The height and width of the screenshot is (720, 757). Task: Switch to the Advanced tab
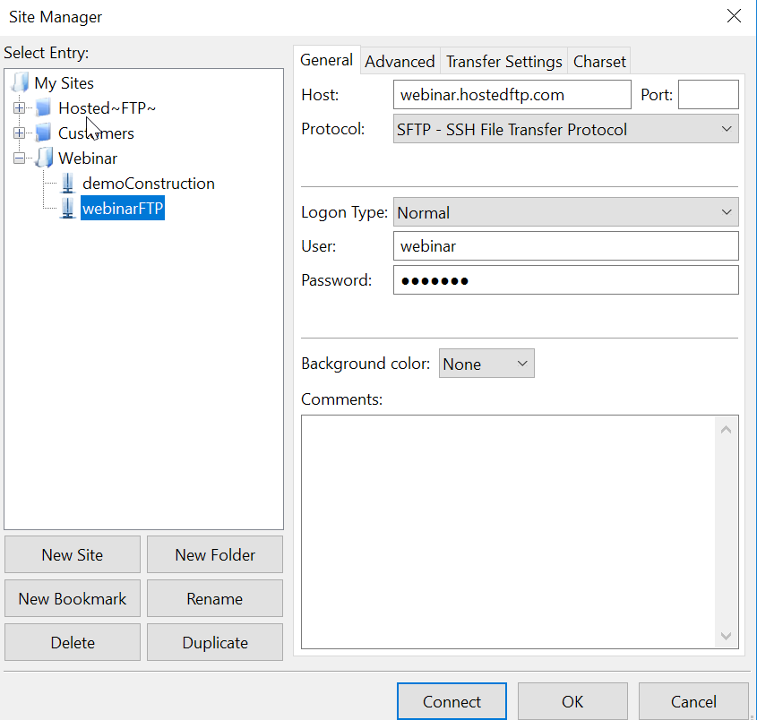[x=400, y=62]
